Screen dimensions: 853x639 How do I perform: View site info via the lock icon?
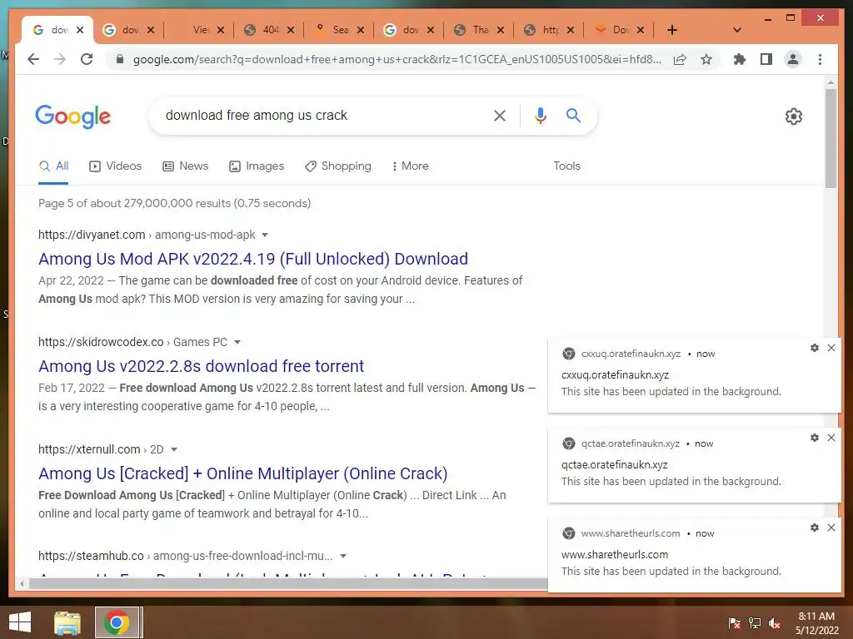point(120,59)
